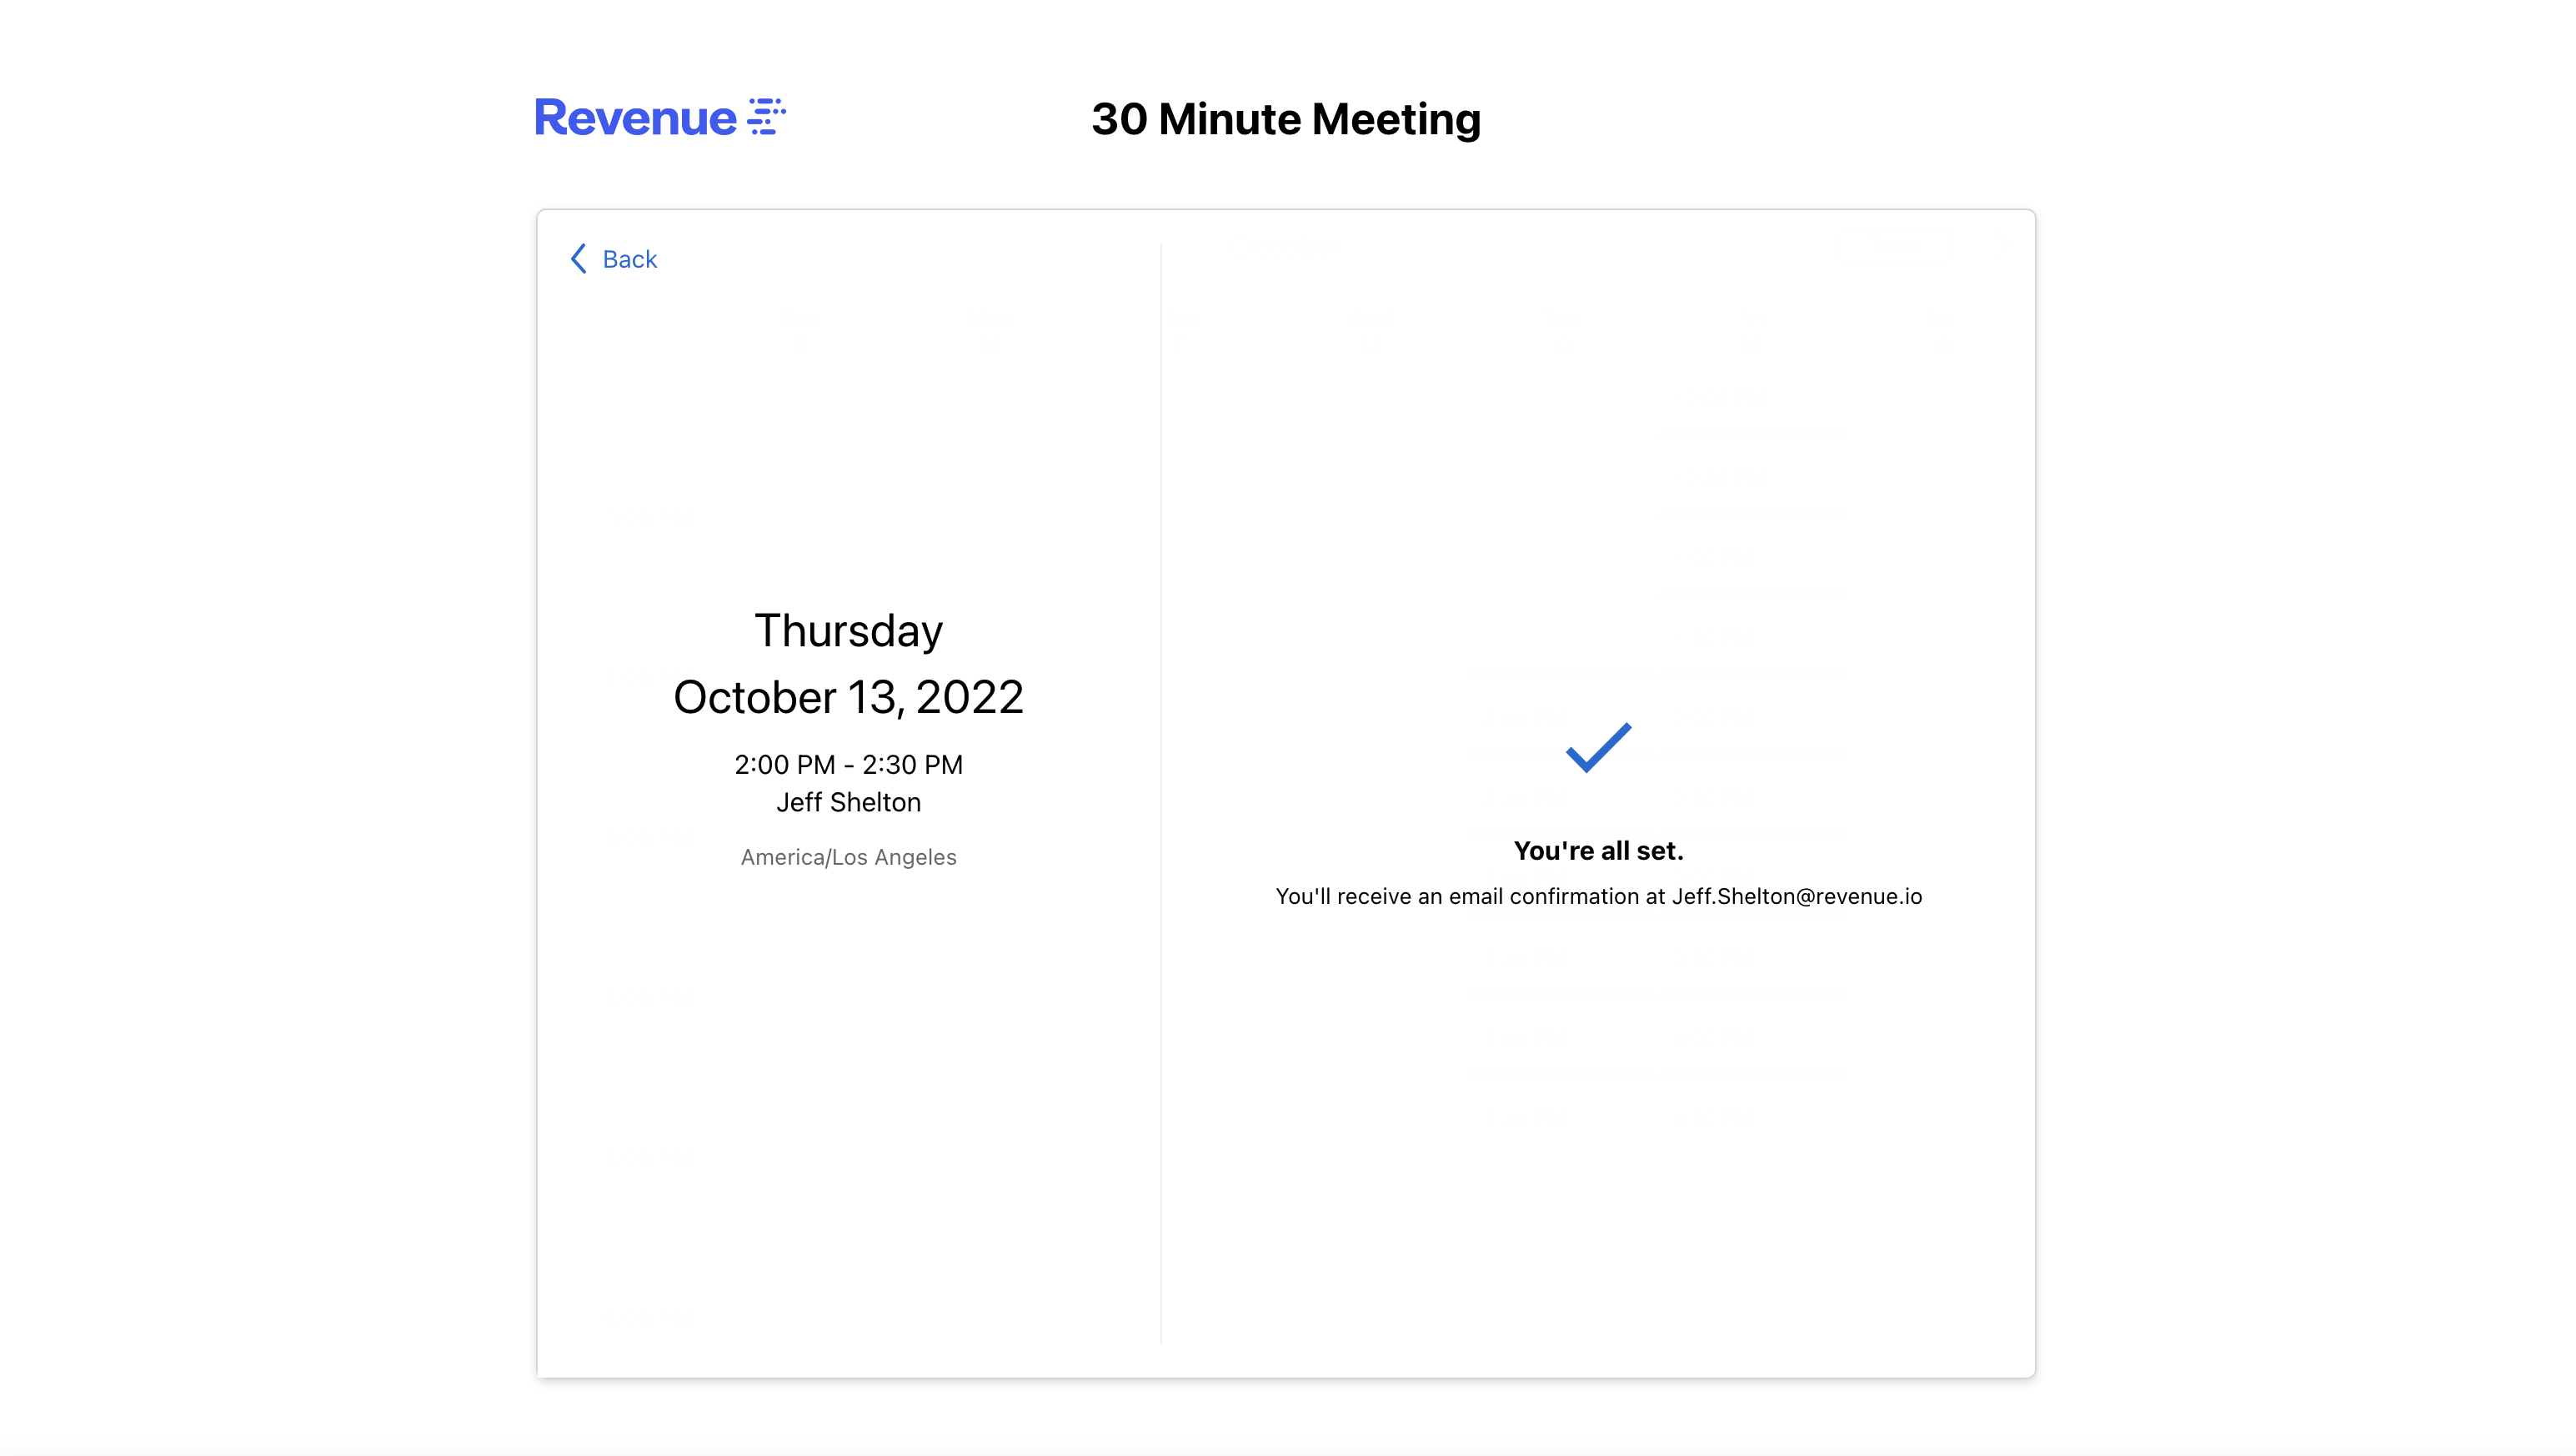This screenshot has width=2576, height=1456.
Task: Click the Revenue logo bars symbol
Action: (766, 116)
